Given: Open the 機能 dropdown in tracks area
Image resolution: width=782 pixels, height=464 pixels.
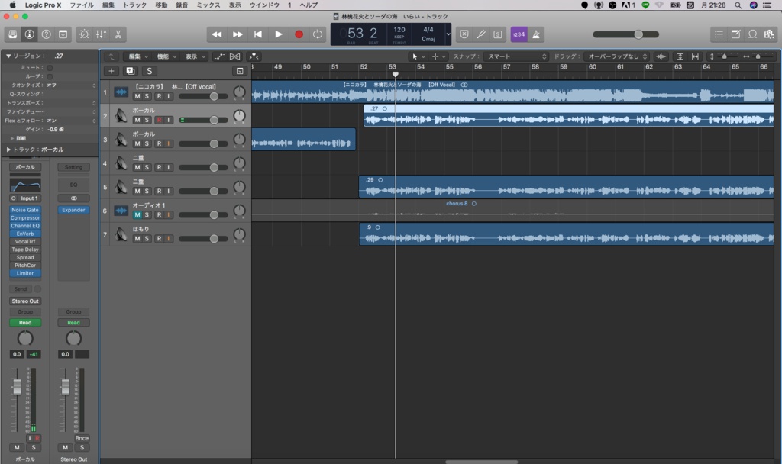Looking at the screenshot, I should click(x=166, y=56).
